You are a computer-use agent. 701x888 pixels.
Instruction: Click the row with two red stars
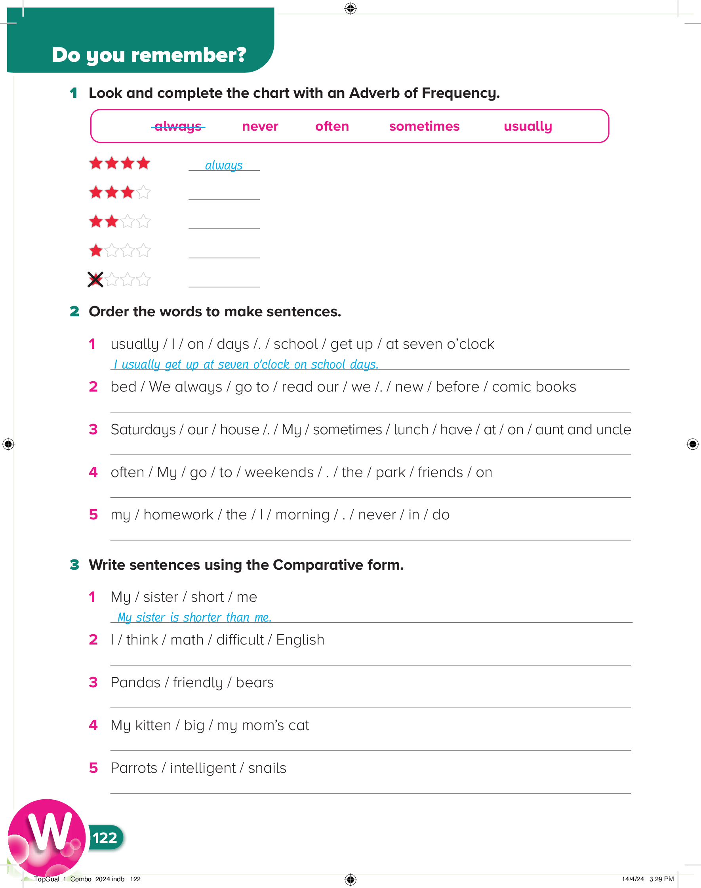[120, 221]
